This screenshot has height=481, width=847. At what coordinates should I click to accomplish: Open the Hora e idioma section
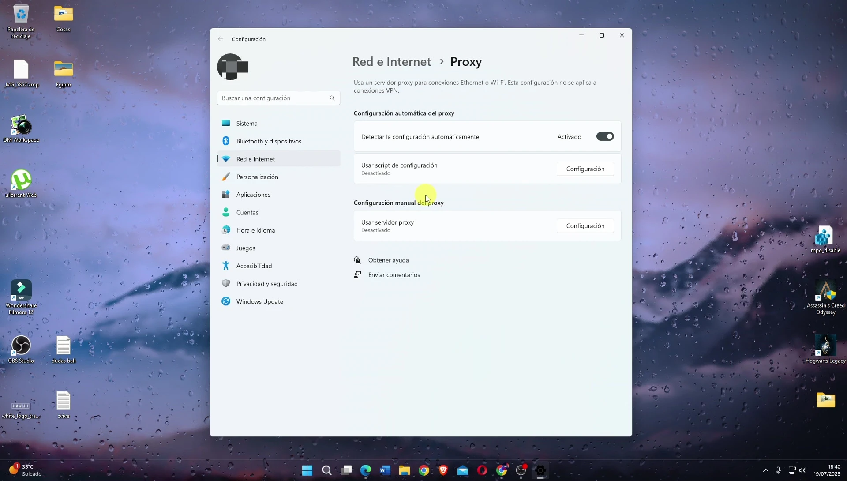pyautogui.click(x=278, y=230)
